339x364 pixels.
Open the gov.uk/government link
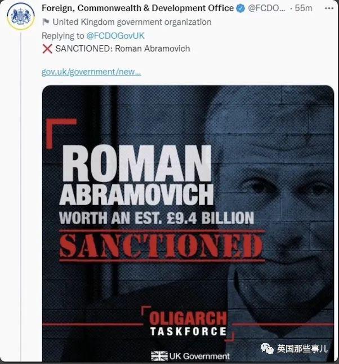pos(91,73)
